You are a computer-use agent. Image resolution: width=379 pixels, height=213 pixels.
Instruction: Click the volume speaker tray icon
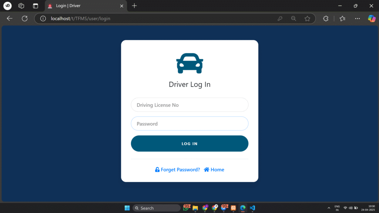pyautogui.click(x=351, y=208)
